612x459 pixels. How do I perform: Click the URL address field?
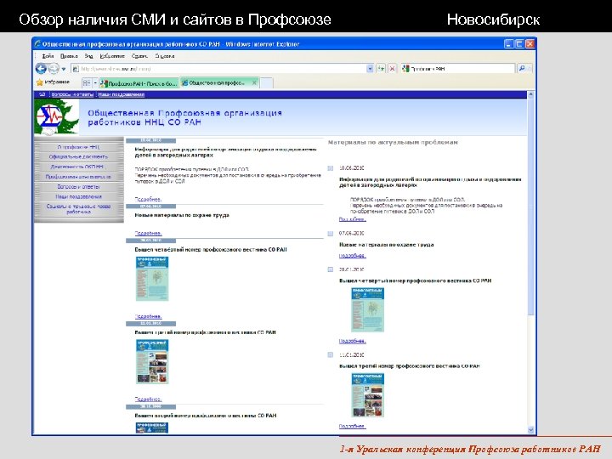click(223, 69)
